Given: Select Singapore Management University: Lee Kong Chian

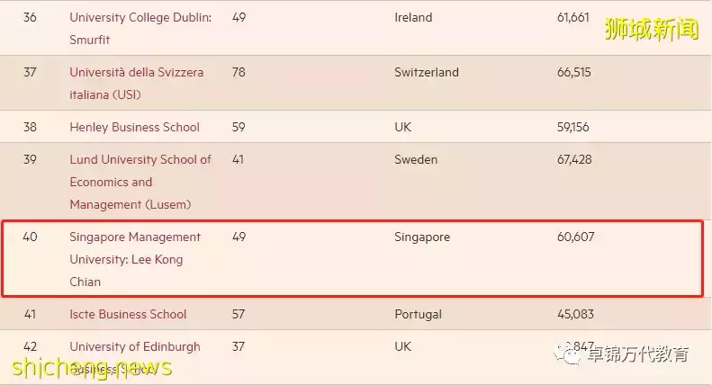Looking at the screenshot, I should (x=135, y=259).
